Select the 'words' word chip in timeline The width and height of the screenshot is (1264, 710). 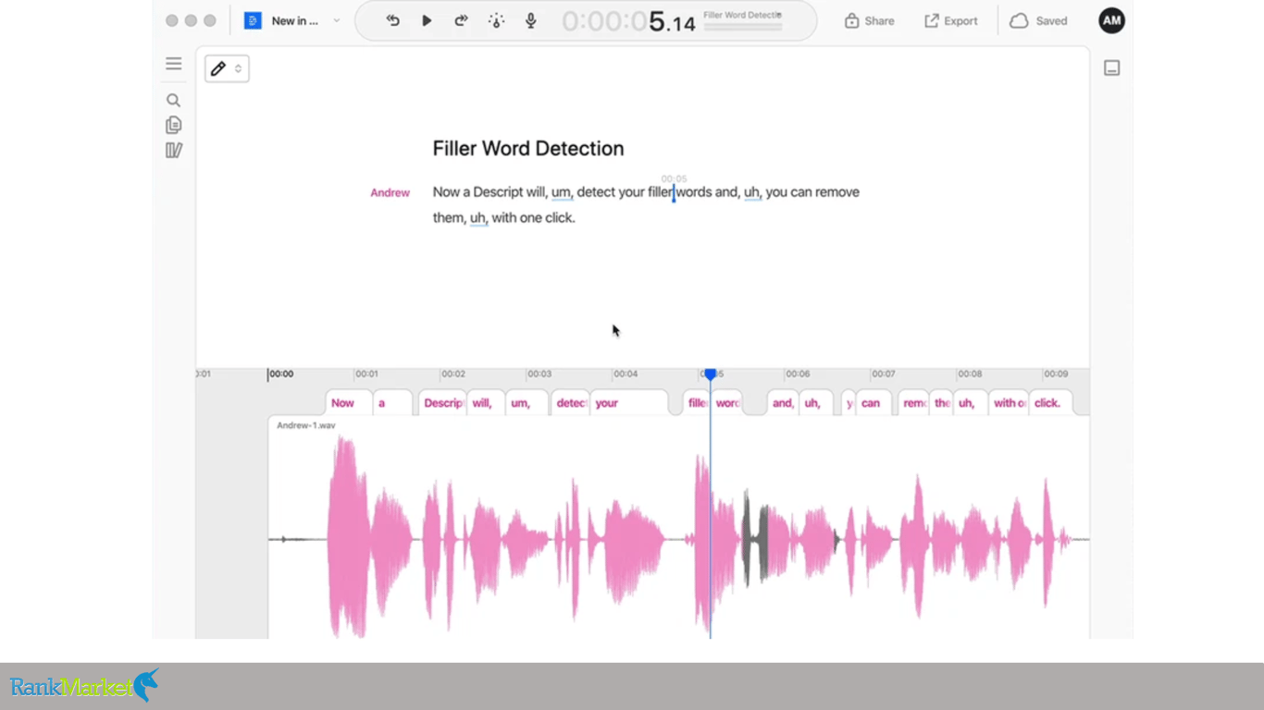click(727, 403)
